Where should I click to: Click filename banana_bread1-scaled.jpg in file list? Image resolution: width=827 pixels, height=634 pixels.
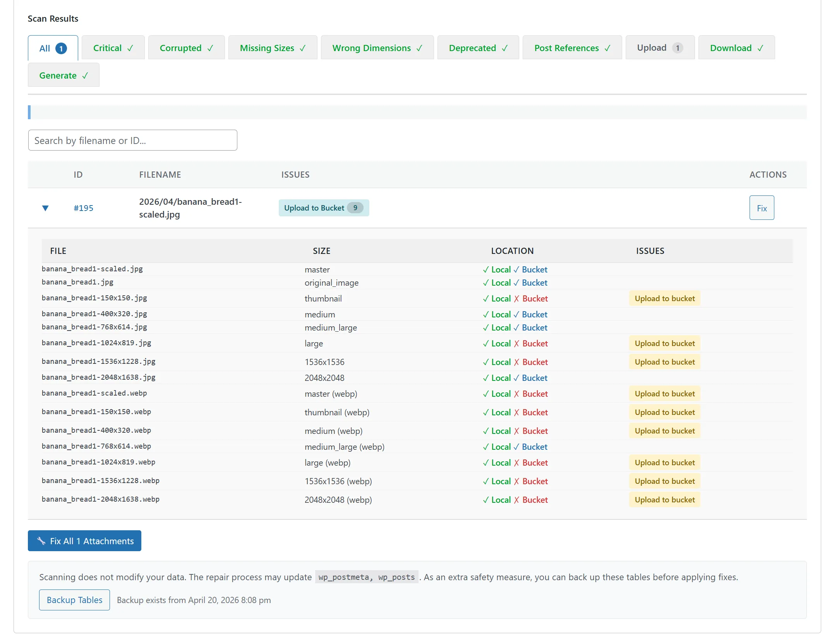pos(92,269)
